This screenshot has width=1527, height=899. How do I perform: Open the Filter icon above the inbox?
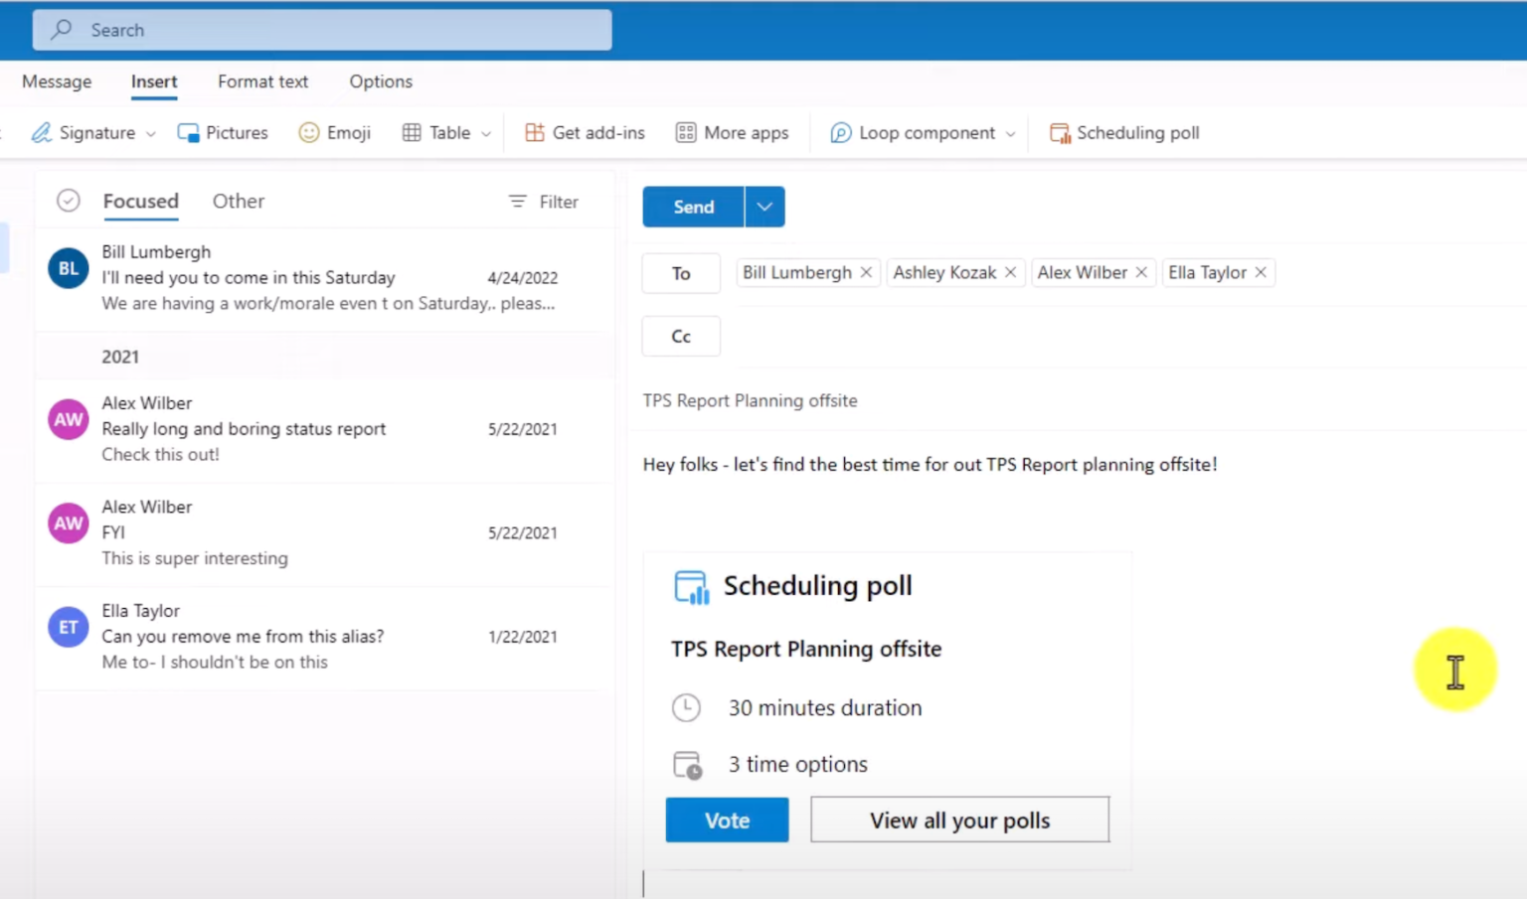(517, 201)
